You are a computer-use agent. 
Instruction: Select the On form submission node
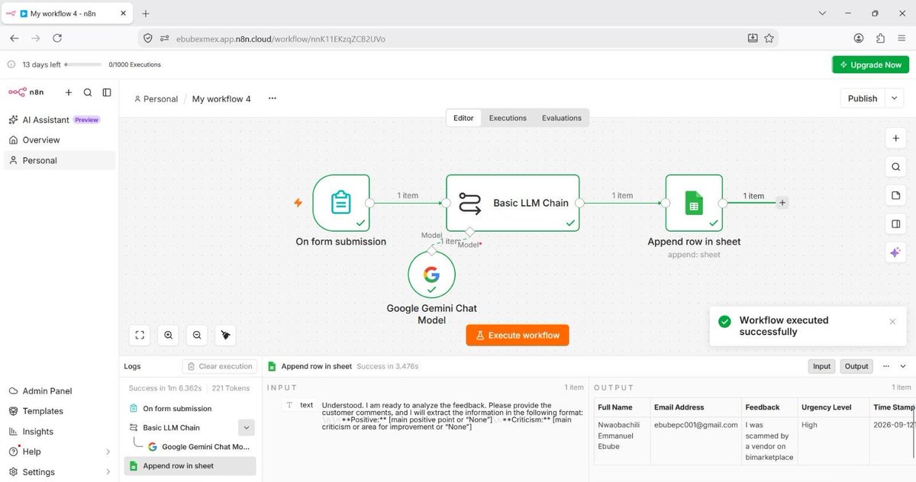click(341, 203)
